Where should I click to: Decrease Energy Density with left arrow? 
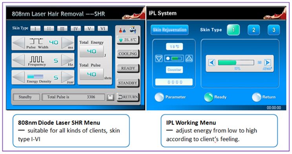[18, 77]
